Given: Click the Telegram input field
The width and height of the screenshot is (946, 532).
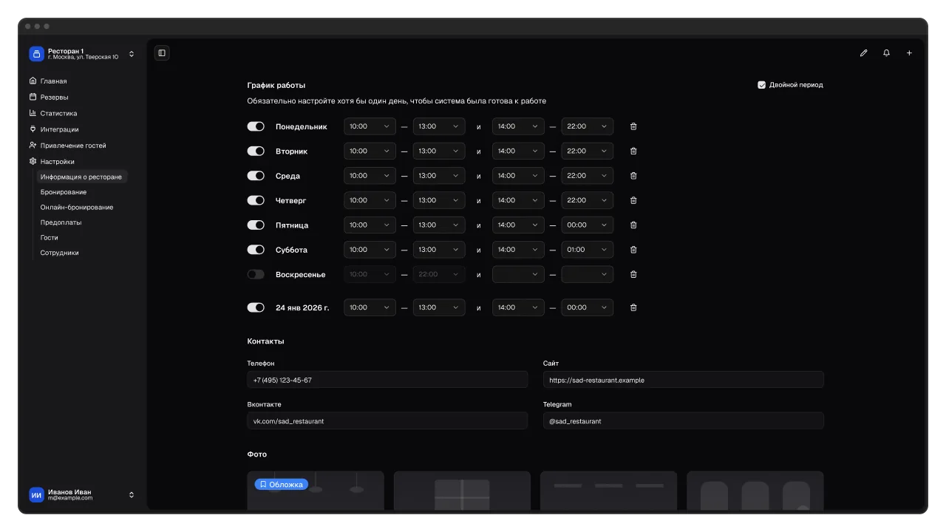Looking at the screenshot, I should 684,421.
